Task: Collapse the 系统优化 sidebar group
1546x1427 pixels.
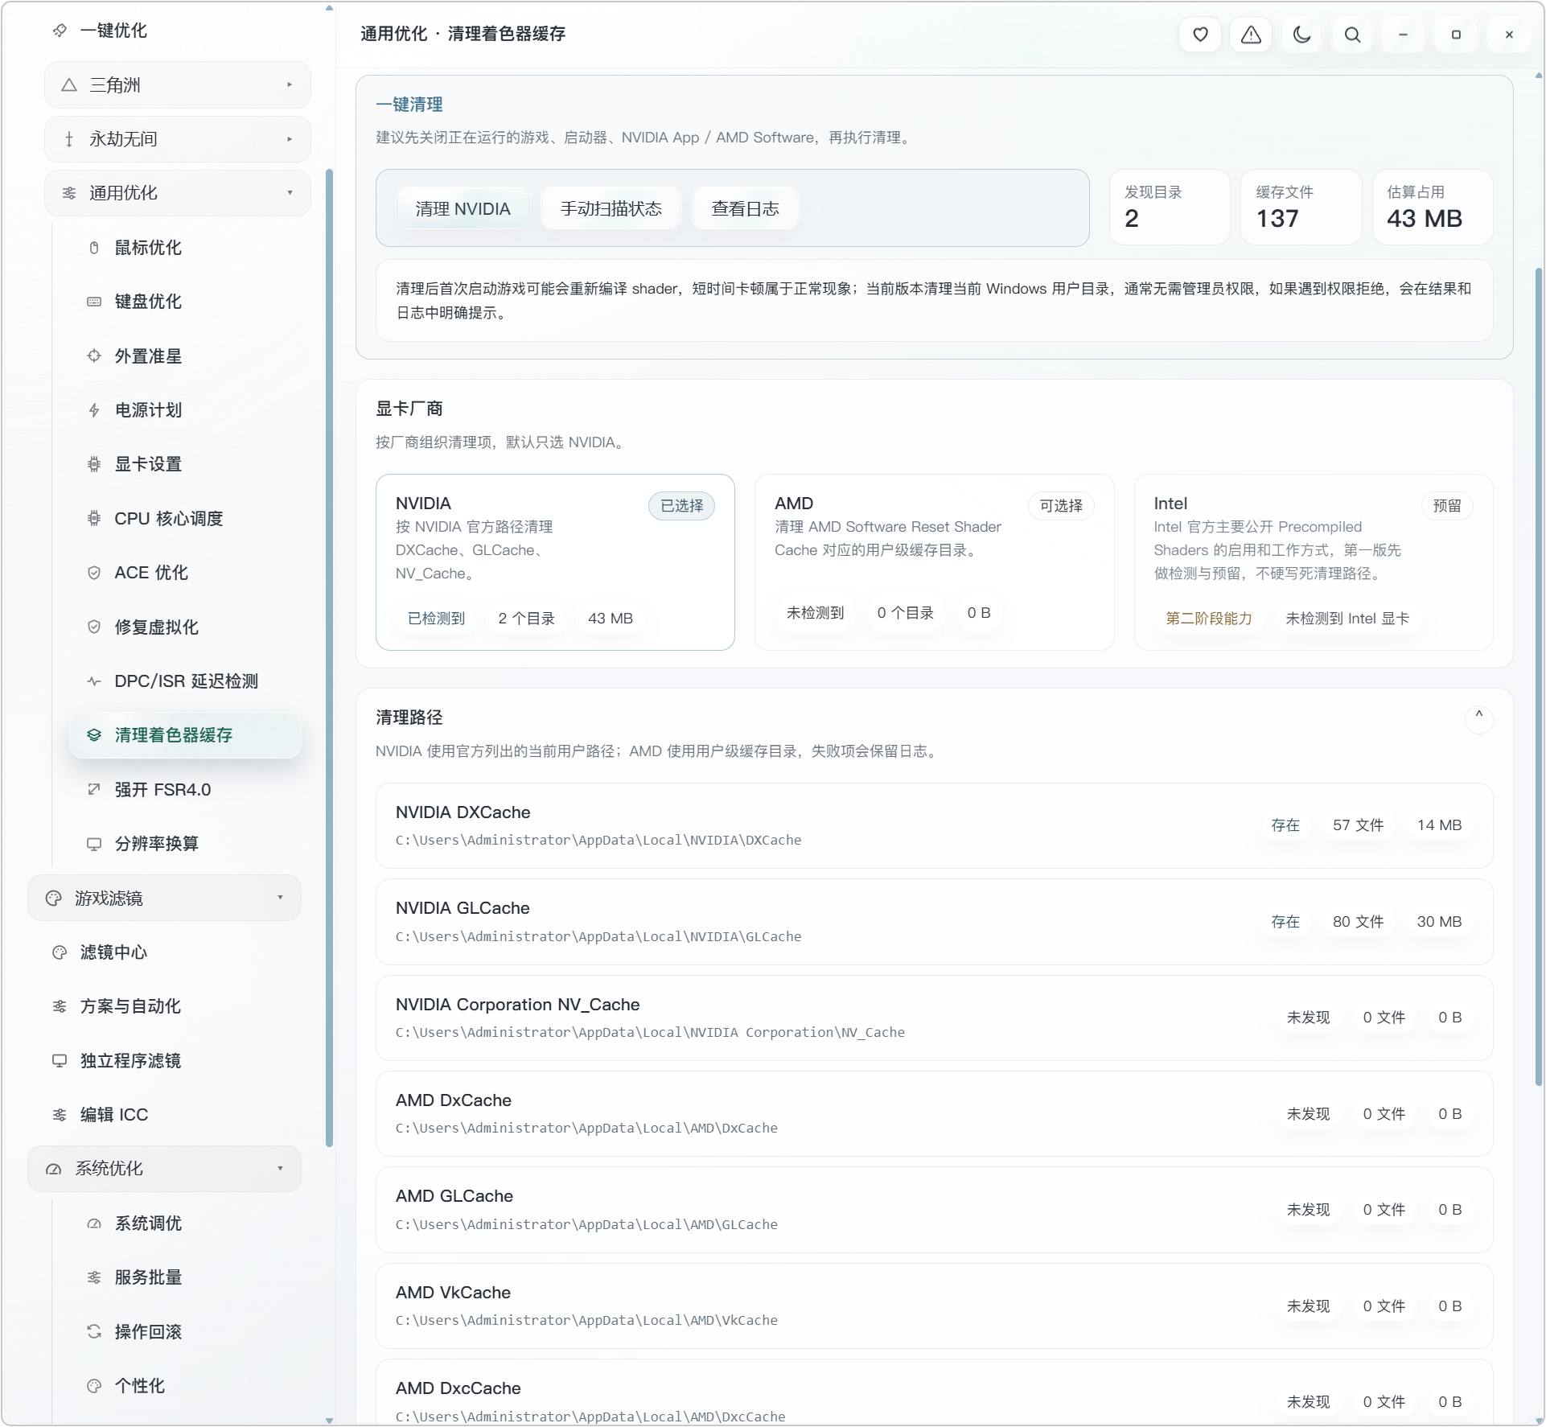Action: (x=164, y=1169)
